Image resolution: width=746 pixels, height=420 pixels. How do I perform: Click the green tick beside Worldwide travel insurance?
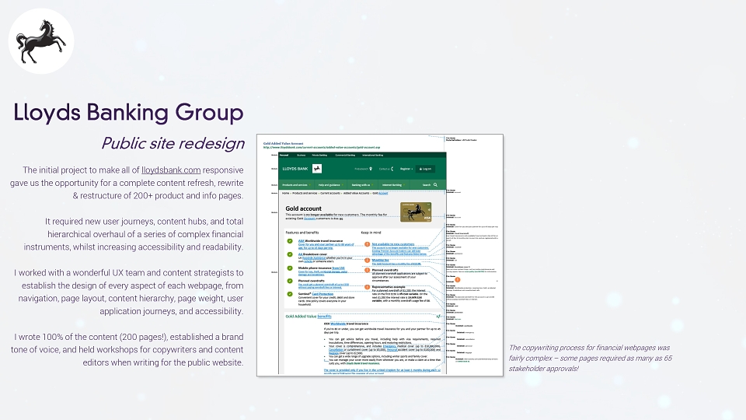(290, 241)
